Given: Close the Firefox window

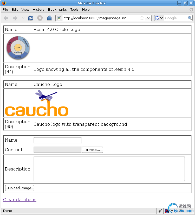Looking at the screenshot, I should (191, 3).
